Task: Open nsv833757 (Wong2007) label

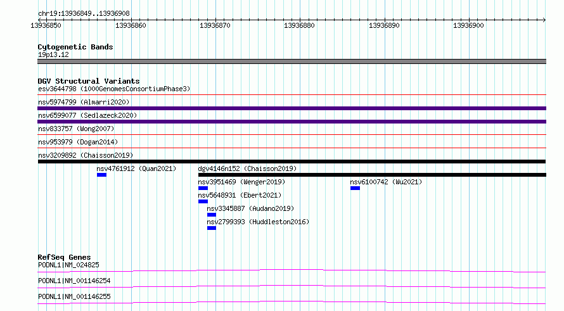Action: pyautogui.click(x=76, y=129)
